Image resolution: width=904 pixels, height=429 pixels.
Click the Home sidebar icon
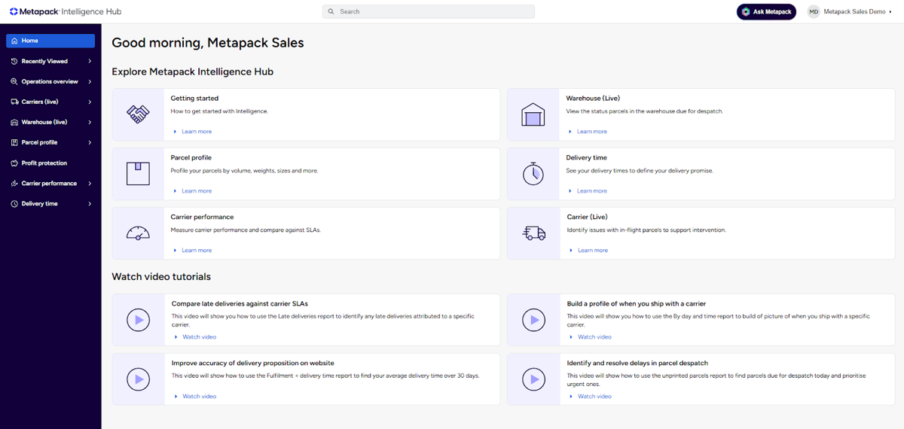point(14,41)
